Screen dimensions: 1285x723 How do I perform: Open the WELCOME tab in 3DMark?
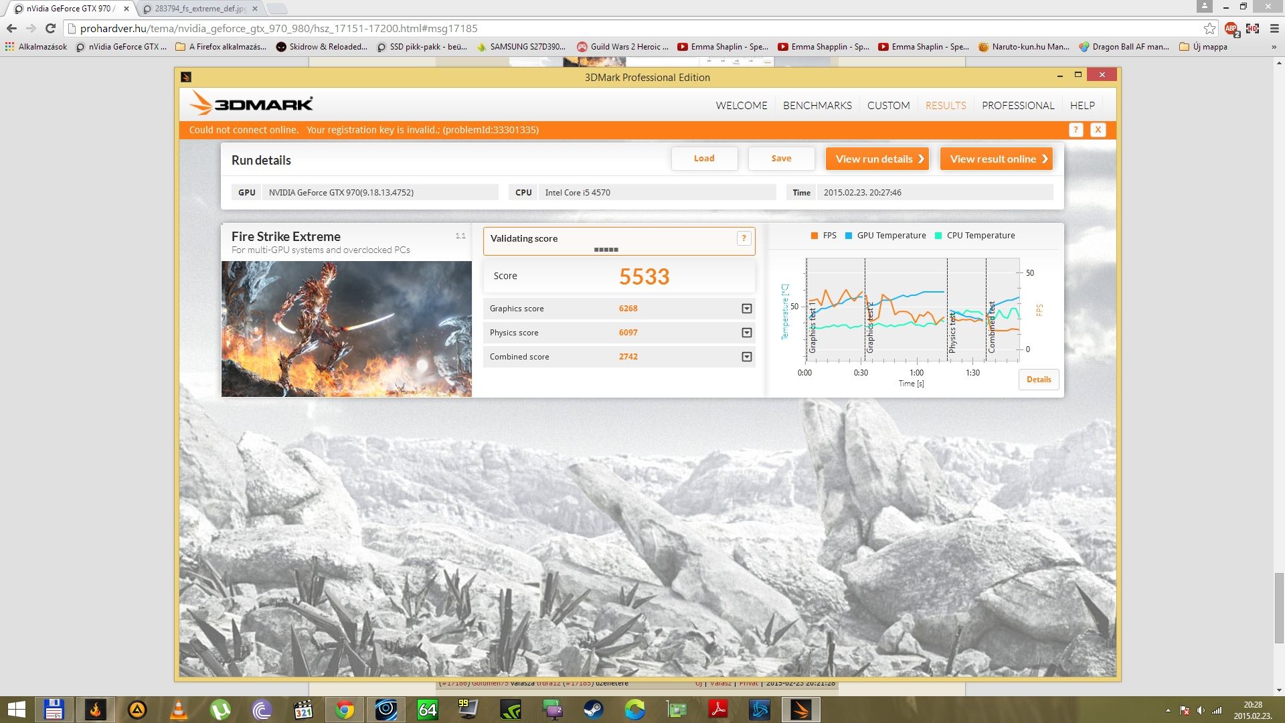coord(742,106)
